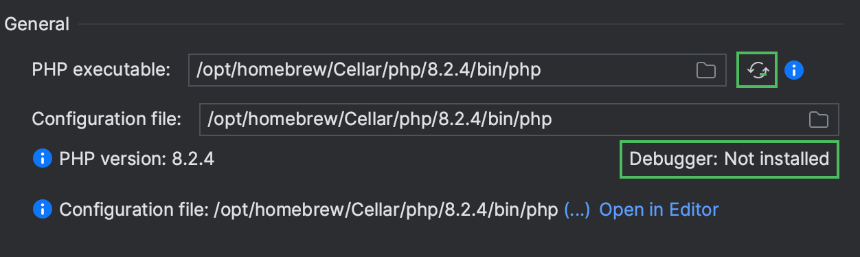Viewport: 860px width, 257px height.
Task: Select the General section header
Action: tap(37, 24)
